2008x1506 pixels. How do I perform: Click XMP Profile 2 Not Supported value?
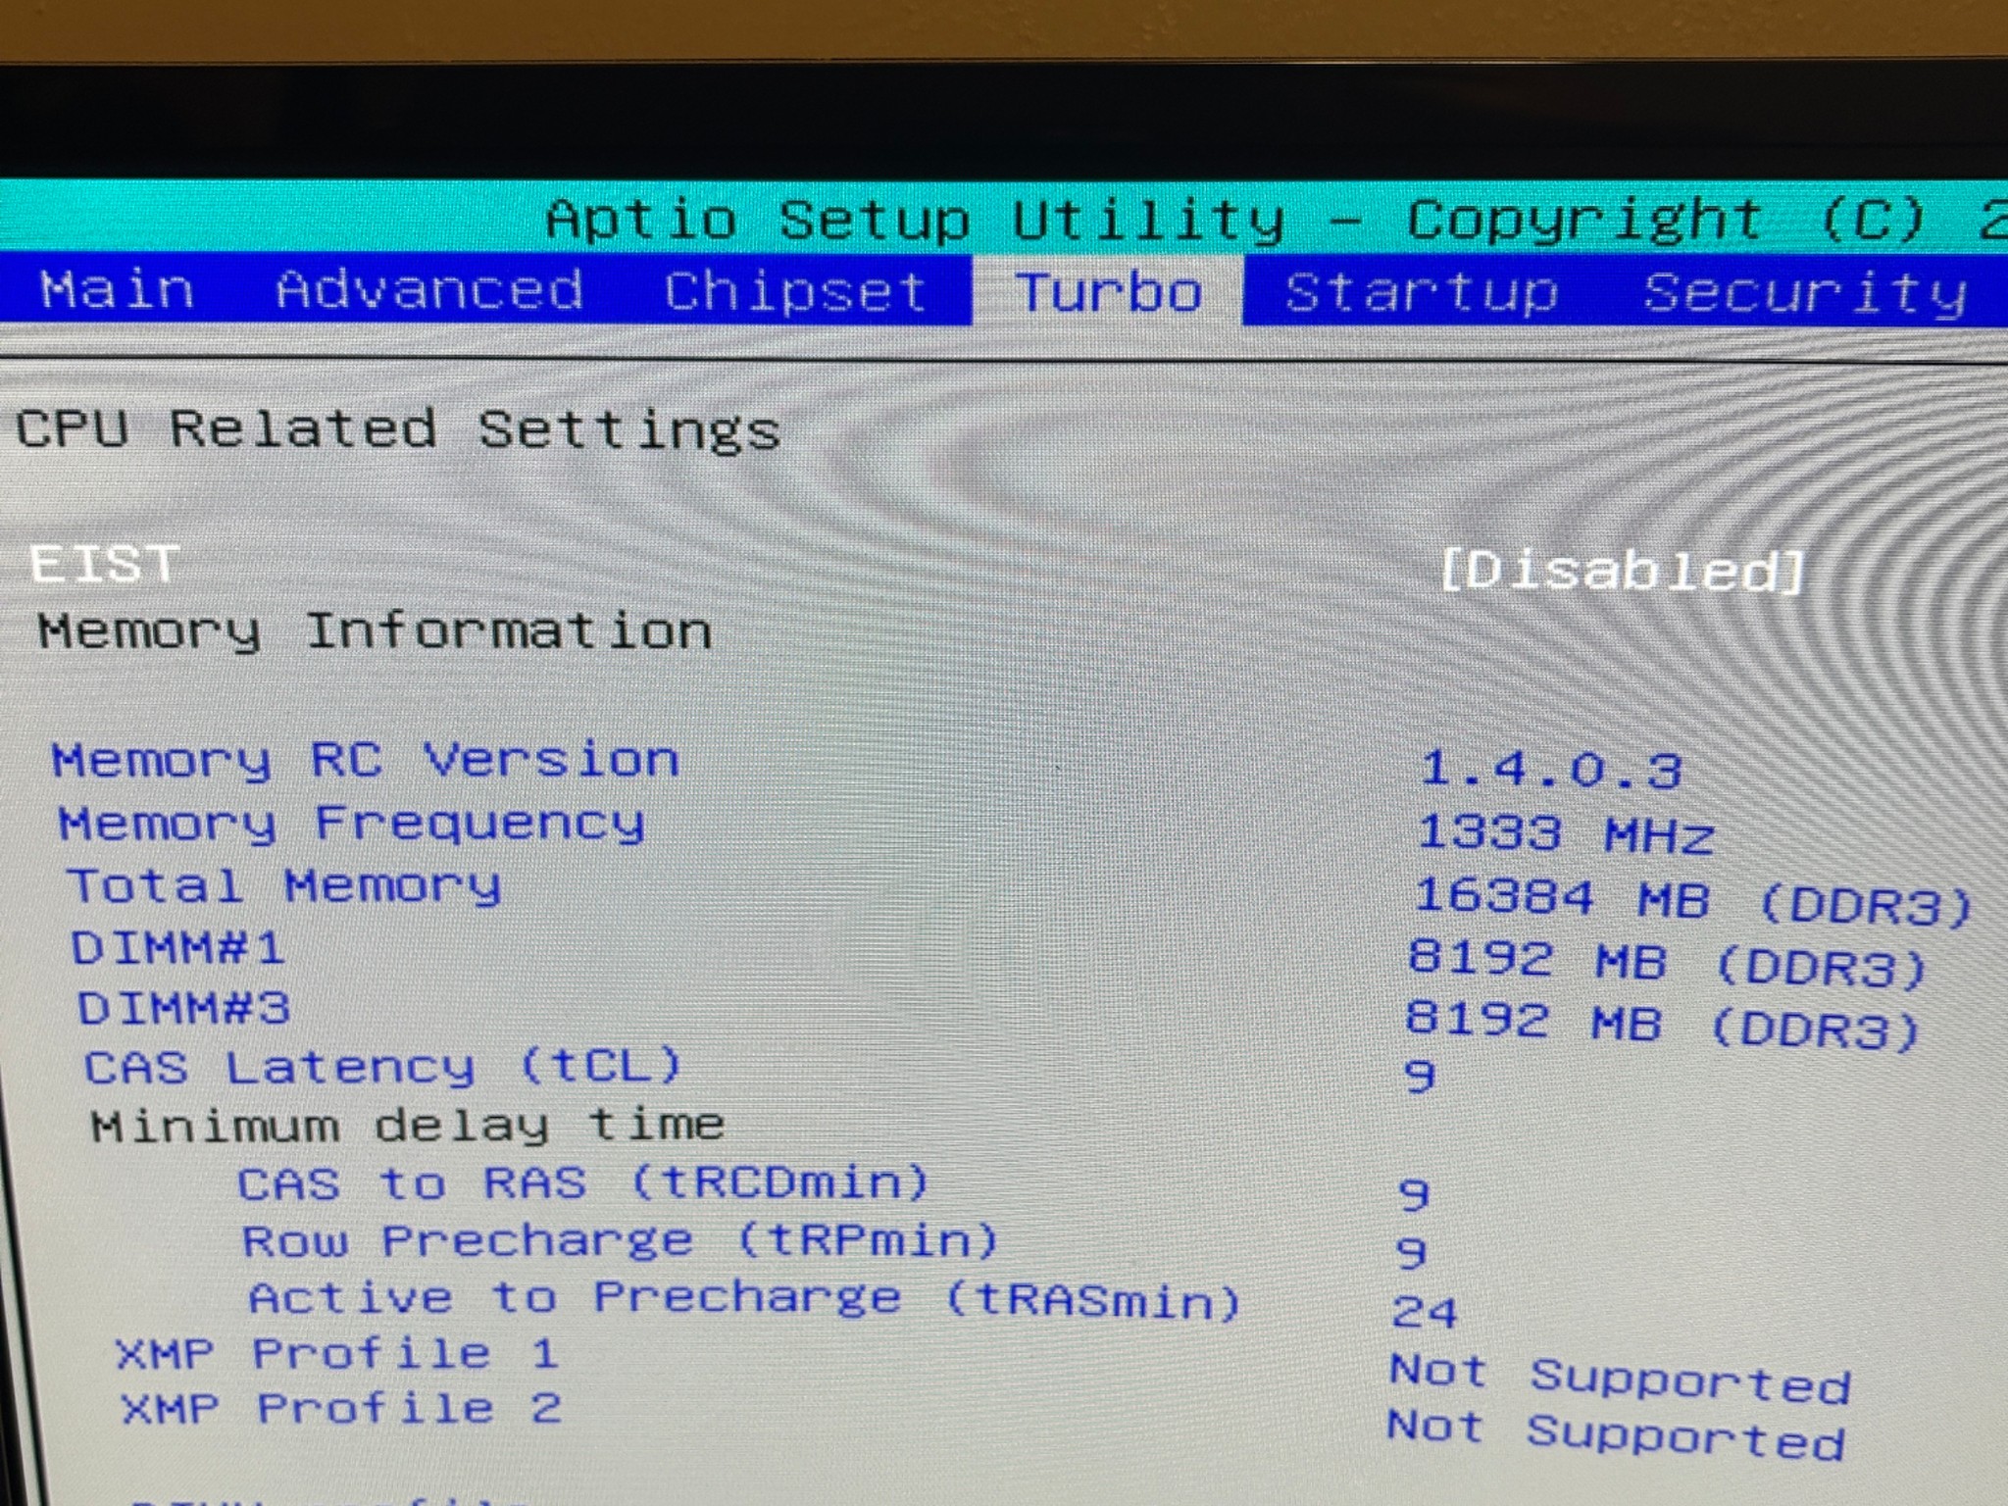(x=1616, y=1436)
